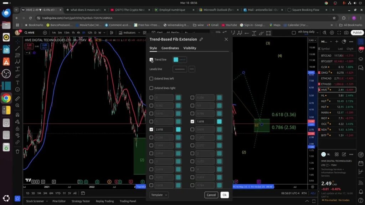365x205 pixels.
Task: Switch to the Visibility tab
Action: click(190, 48)
